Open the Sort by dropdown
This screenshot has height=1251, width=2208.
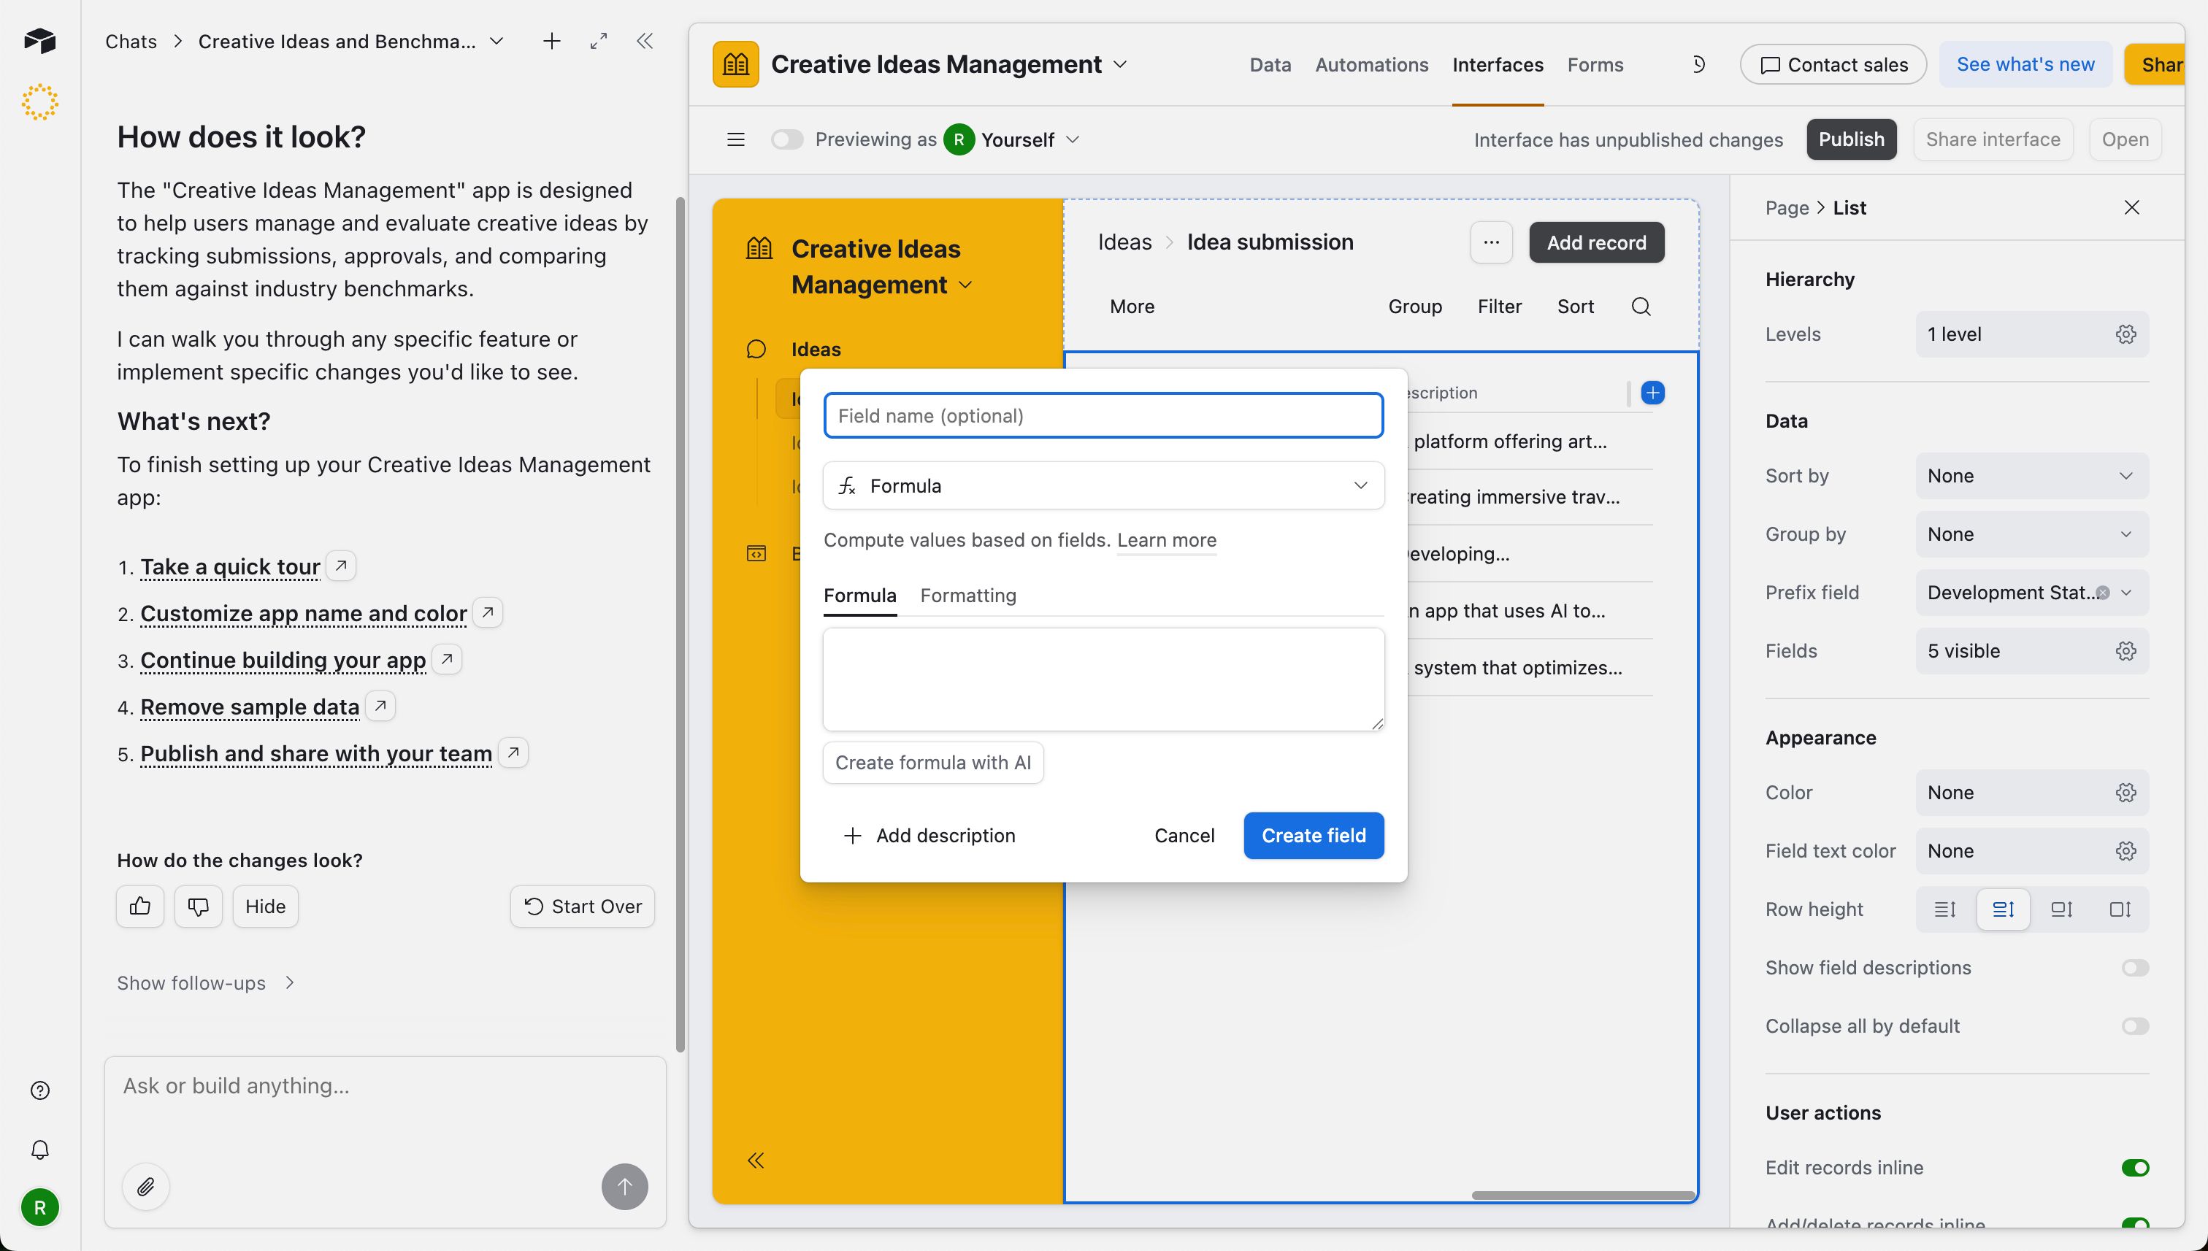(x=2032, y=476)
